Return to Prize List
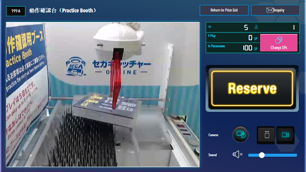The image size is (306, 172). tap(224, 10)
